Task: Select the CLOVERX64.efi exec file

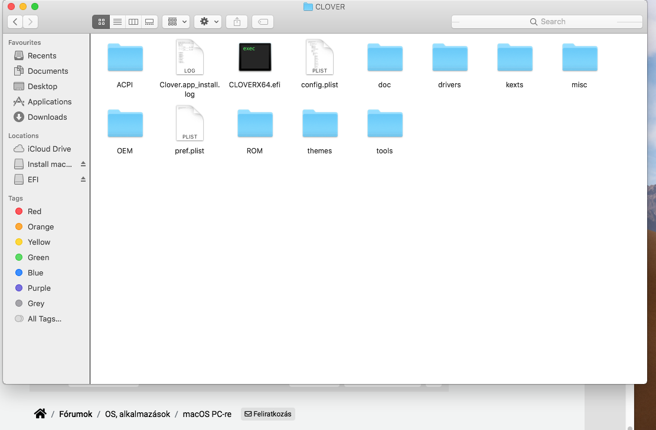Action: [x=255, y=57]
